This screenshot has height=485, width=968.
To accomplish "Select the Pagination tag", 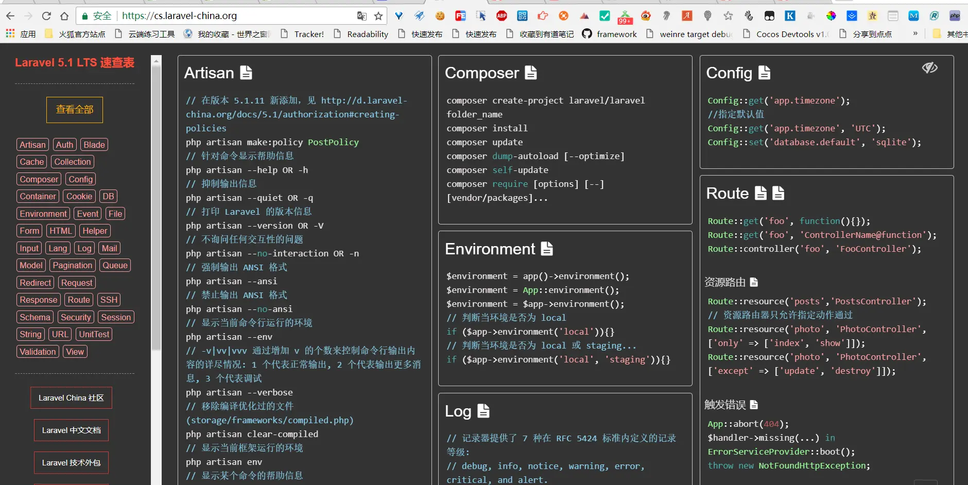I will (x=73, y=265).
